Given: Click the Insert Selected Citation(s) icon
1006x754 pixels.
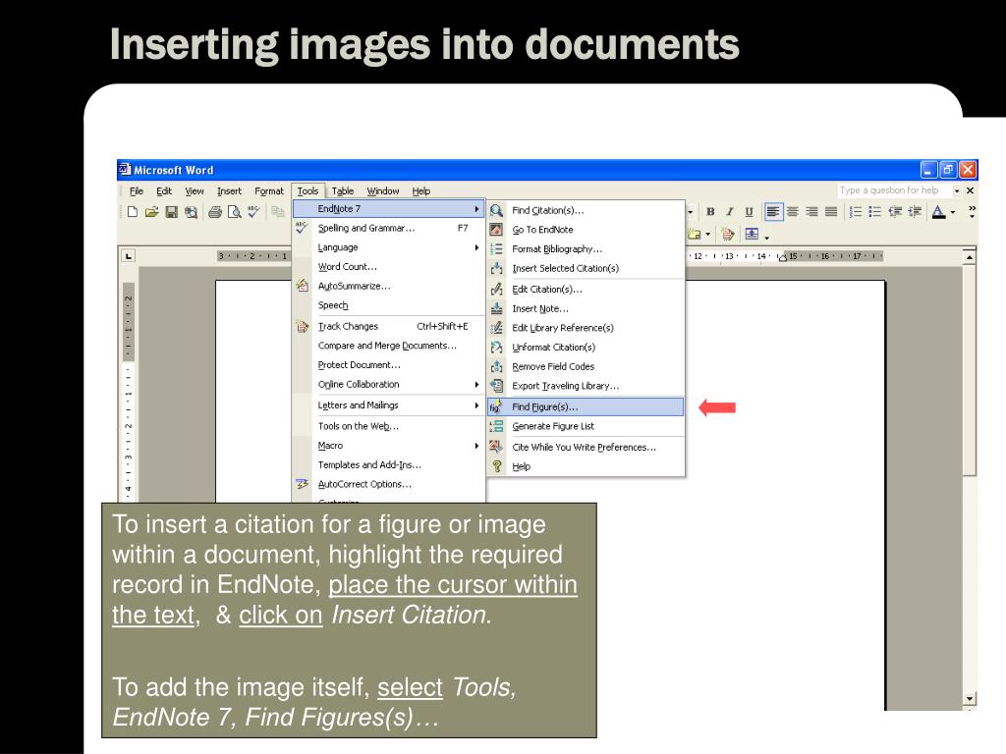Looking at the screenshot, I should [496, 268].
